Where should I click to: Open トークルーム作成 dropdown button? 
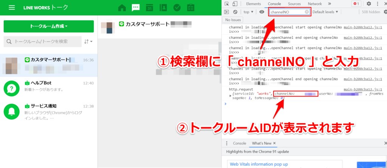pos(49,26)
